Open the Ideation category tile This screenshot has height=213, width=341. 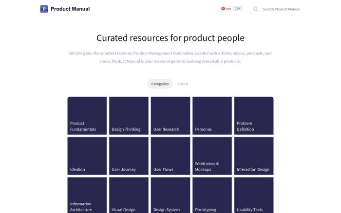87,156
